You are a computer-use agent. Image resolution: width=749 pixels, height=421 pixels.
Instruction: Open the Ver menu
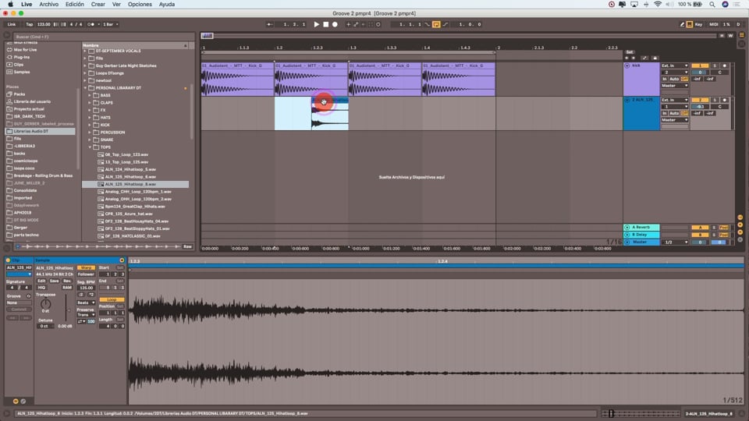coord(116,5)
